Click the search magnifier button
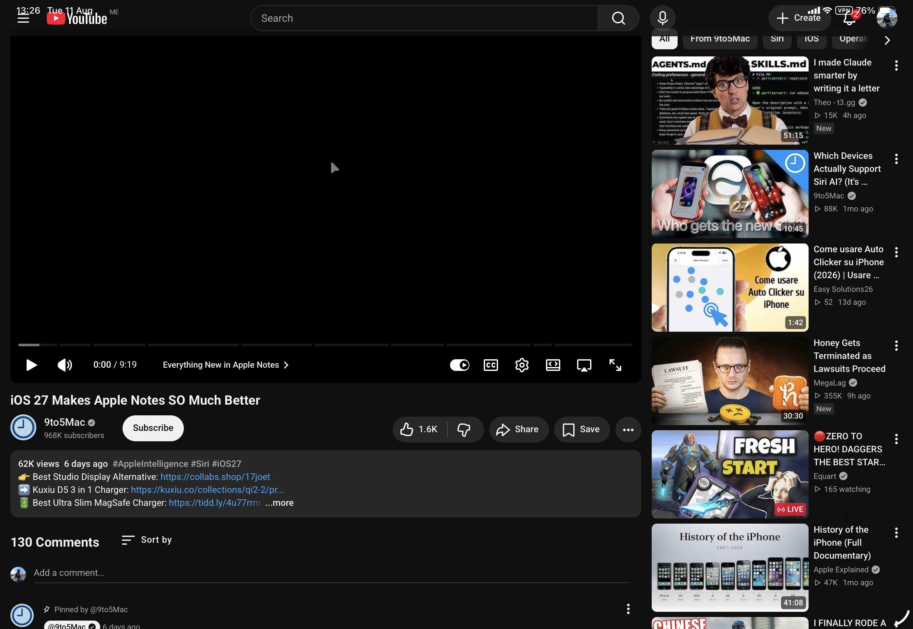Viewport: 913px width, 629px height. point(618,18)
